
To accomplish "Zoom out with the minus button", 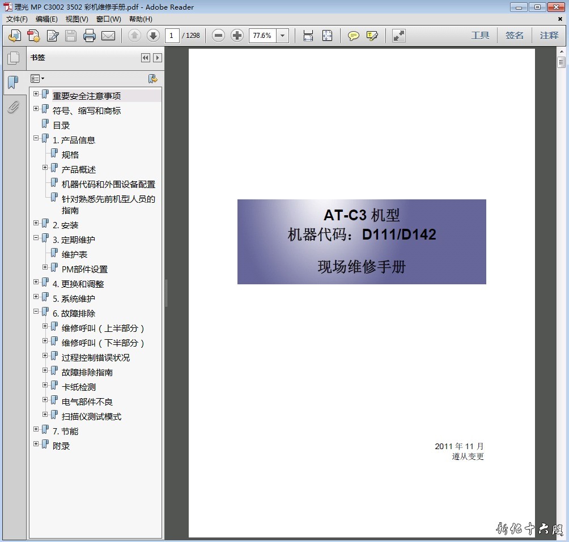I will [x=218, y=36].
